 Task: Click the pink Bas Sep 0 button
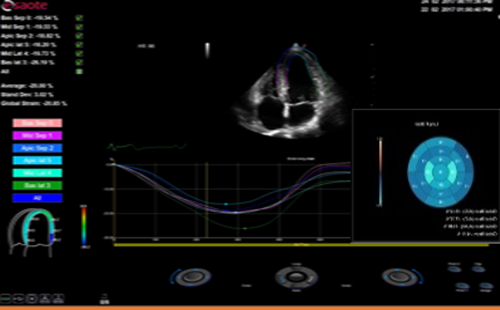[x=37, y=123]
